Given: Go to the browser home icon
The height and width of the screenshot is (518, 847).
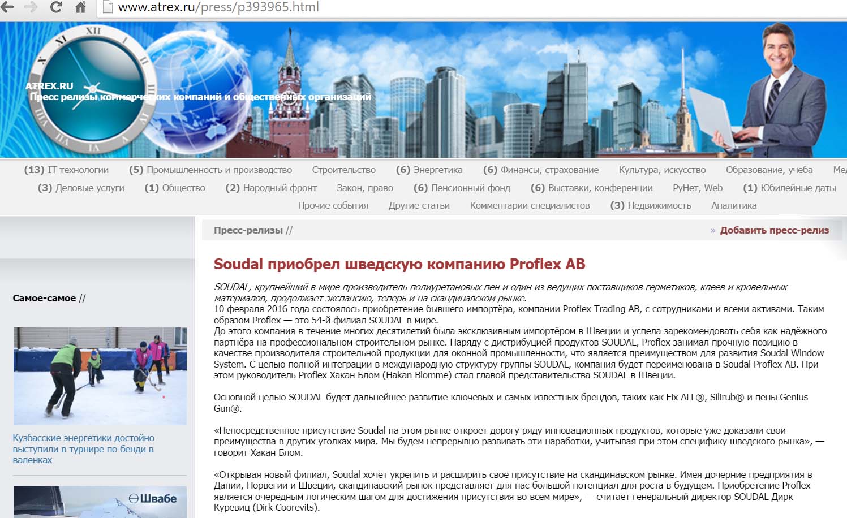Looking at the screenshot, I should 80,7.
